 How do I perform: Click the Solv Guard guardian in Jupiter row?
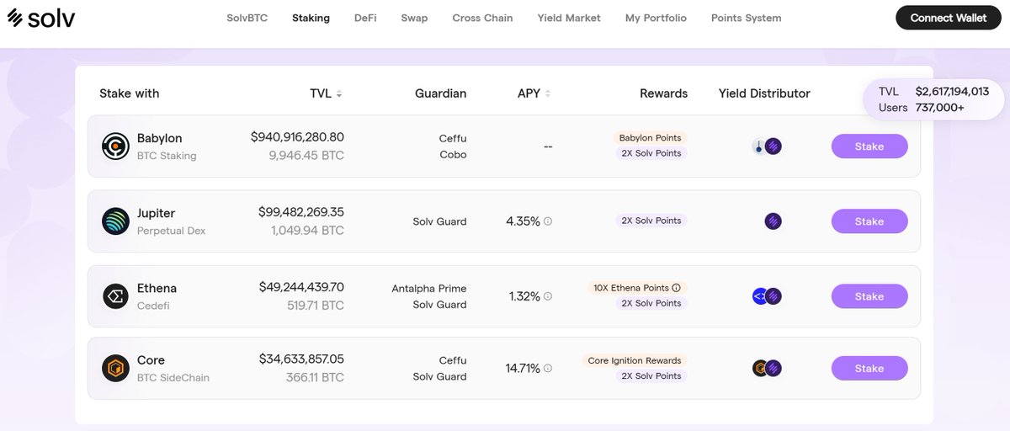pos(439,221)
